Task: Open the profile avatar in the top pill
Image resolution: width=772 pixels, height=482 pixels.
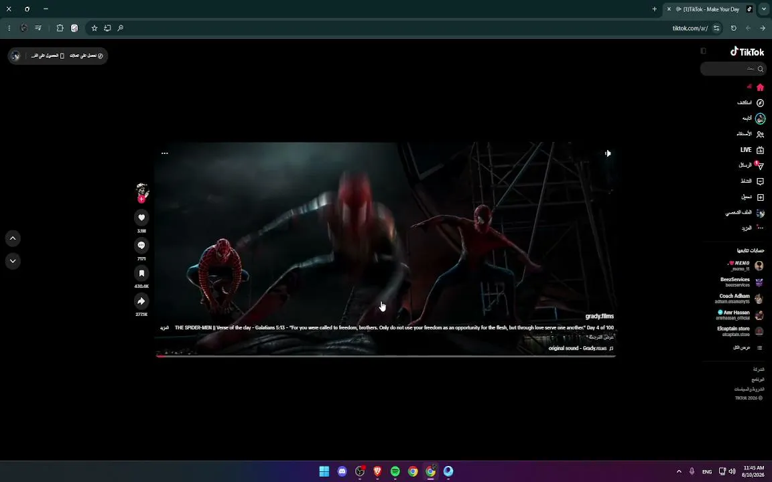Action: tap(16, 56)
